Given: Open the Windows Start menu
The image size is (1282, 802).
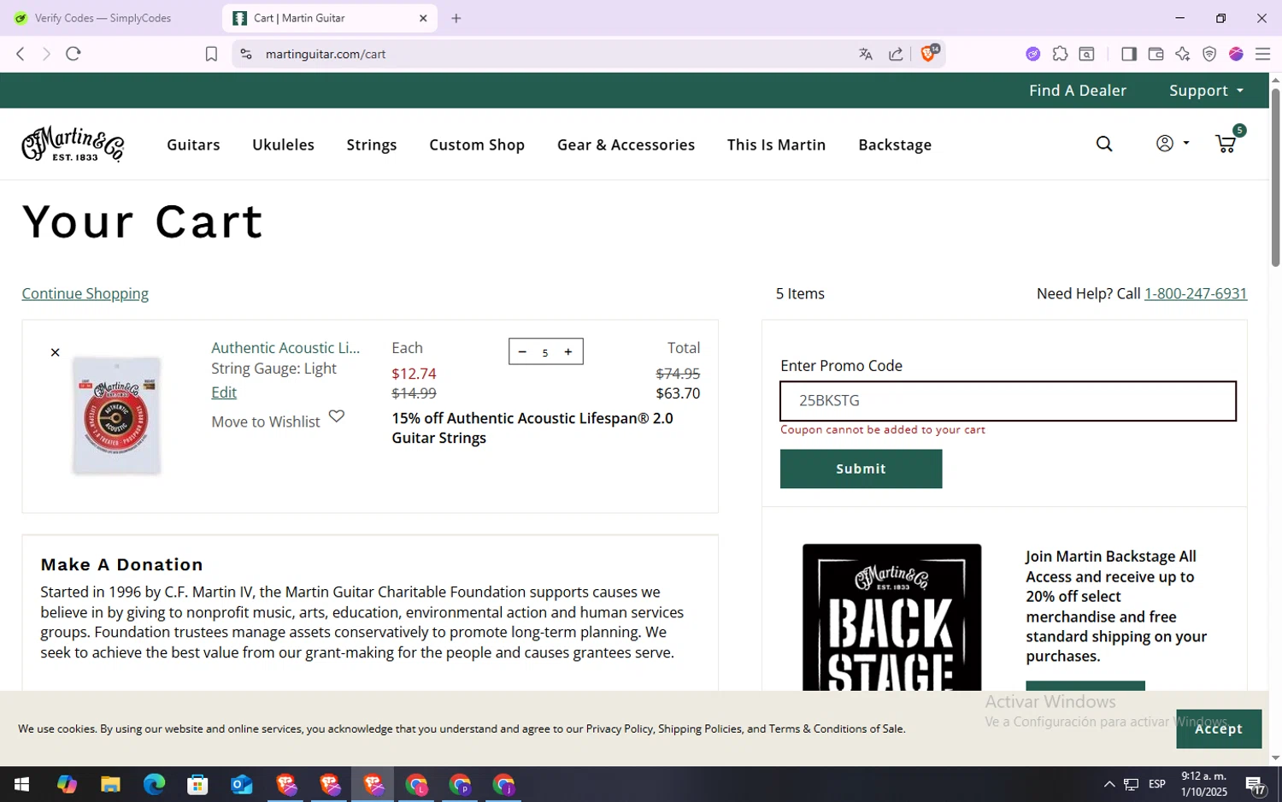Looking at the screenshot, I should [22, 784].
